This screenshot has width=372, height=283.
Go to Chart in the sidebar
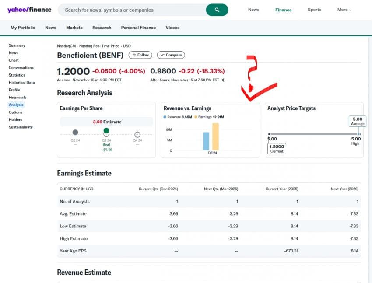point(14,60)
